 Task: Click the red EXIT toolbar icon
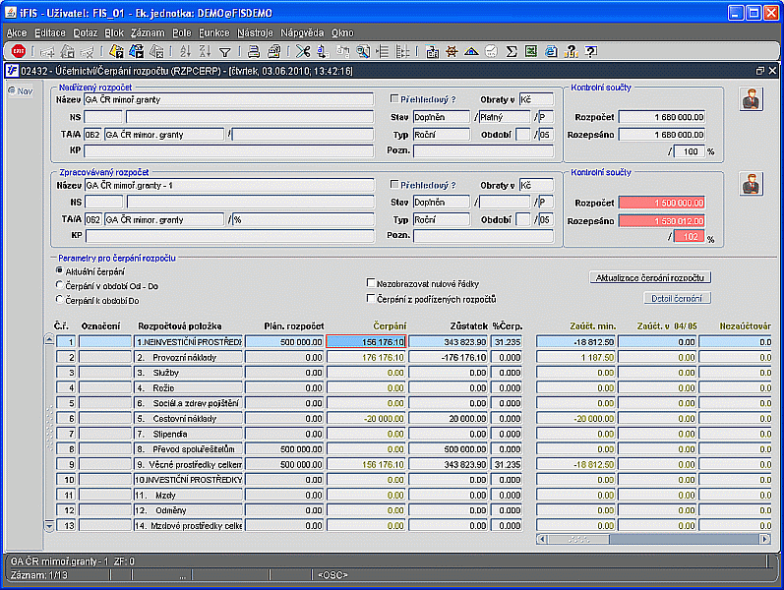(x=19, y=51)
